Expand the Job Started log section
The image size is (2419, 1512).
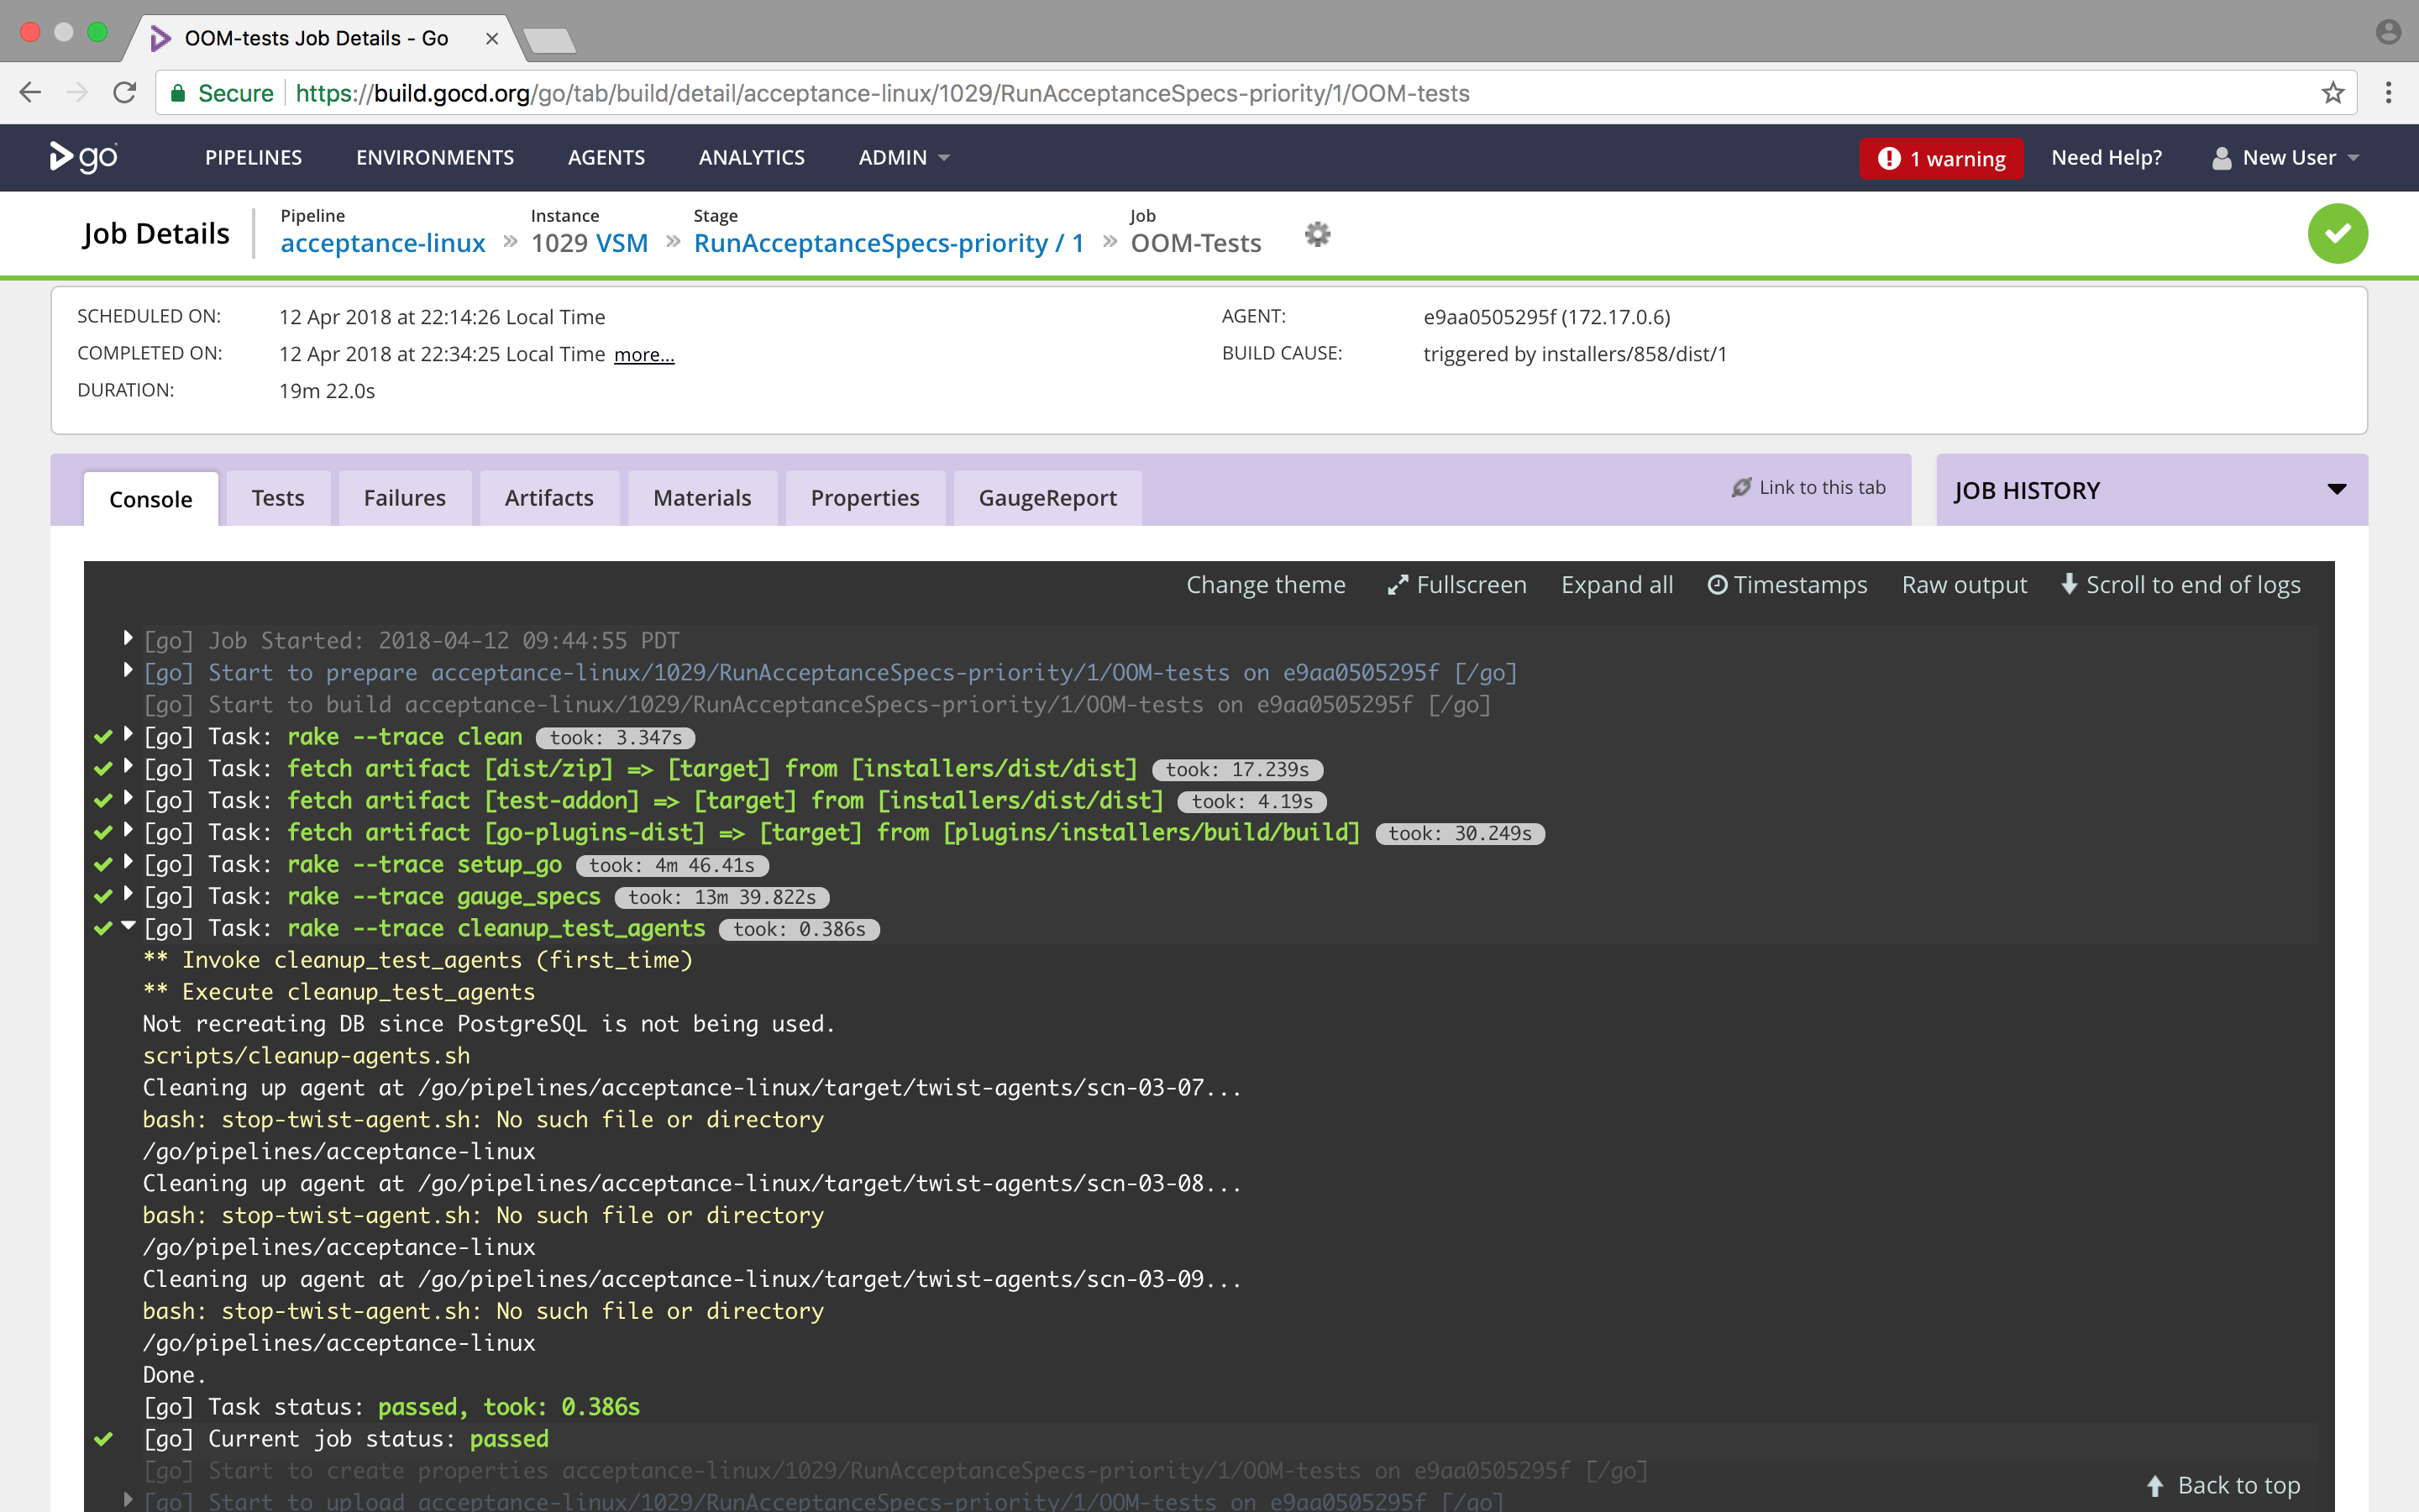pos(128,638)
